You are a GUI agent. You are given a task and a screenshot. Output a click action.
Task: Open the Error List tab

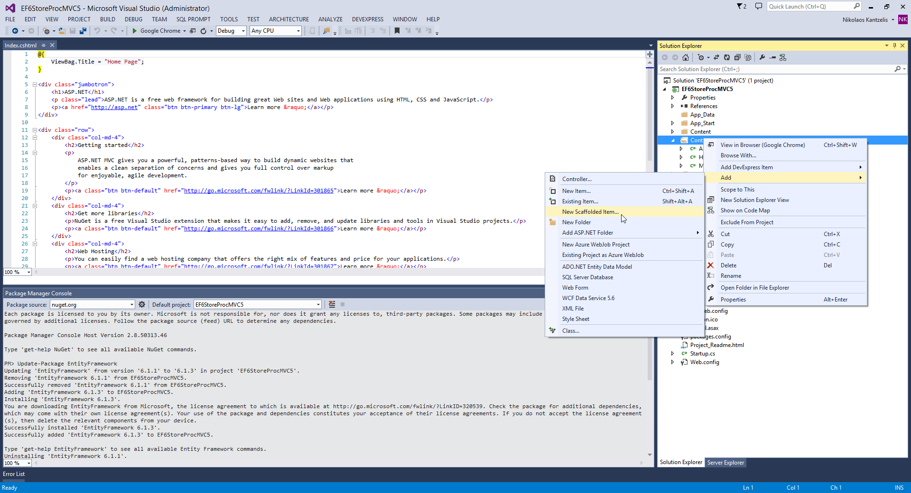click(x=14, y=474)
